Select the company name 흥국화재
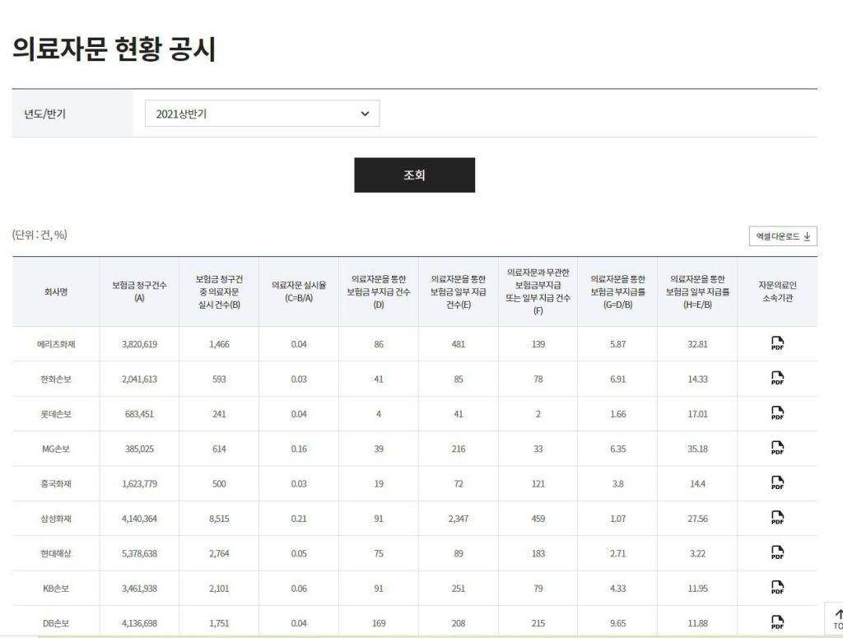The image size is (843, 638). pyautogui.click(x=56, y=484)
